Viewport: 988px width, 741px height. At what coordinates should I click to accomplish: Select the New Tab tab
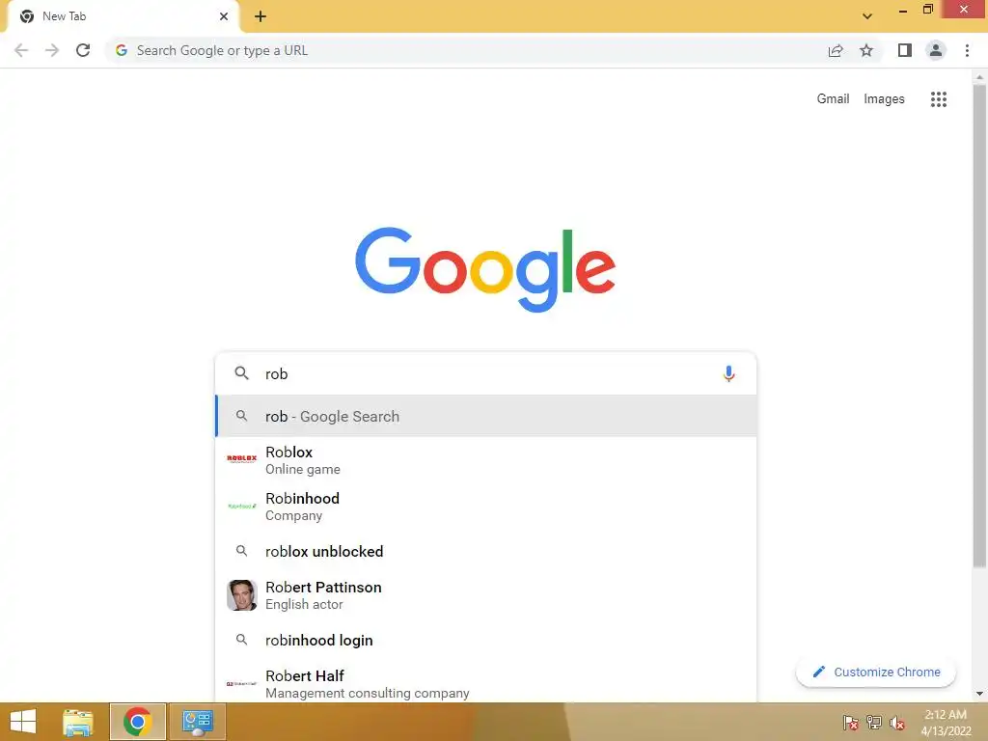click(123, 16)
